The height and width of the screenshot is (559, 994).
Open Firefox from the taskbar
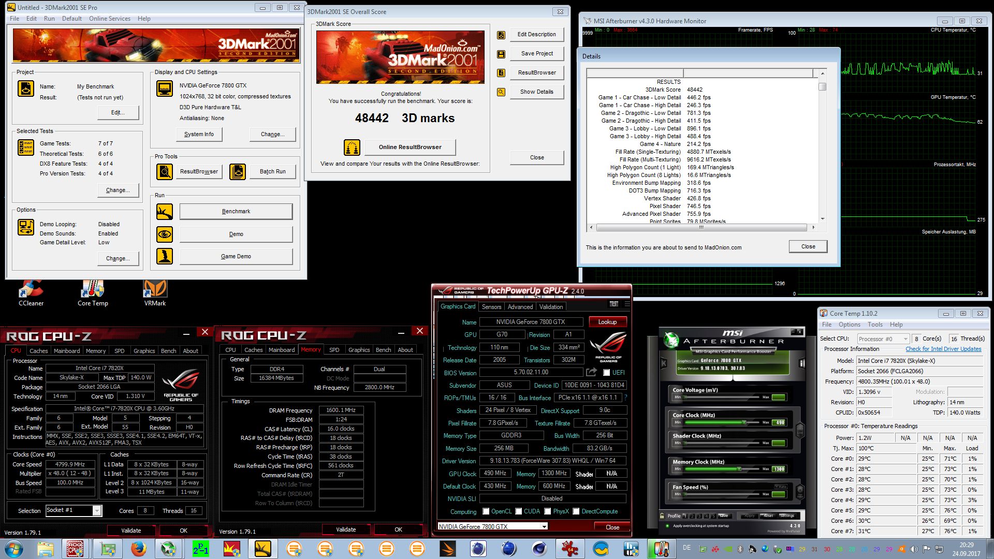pos(138,549)
